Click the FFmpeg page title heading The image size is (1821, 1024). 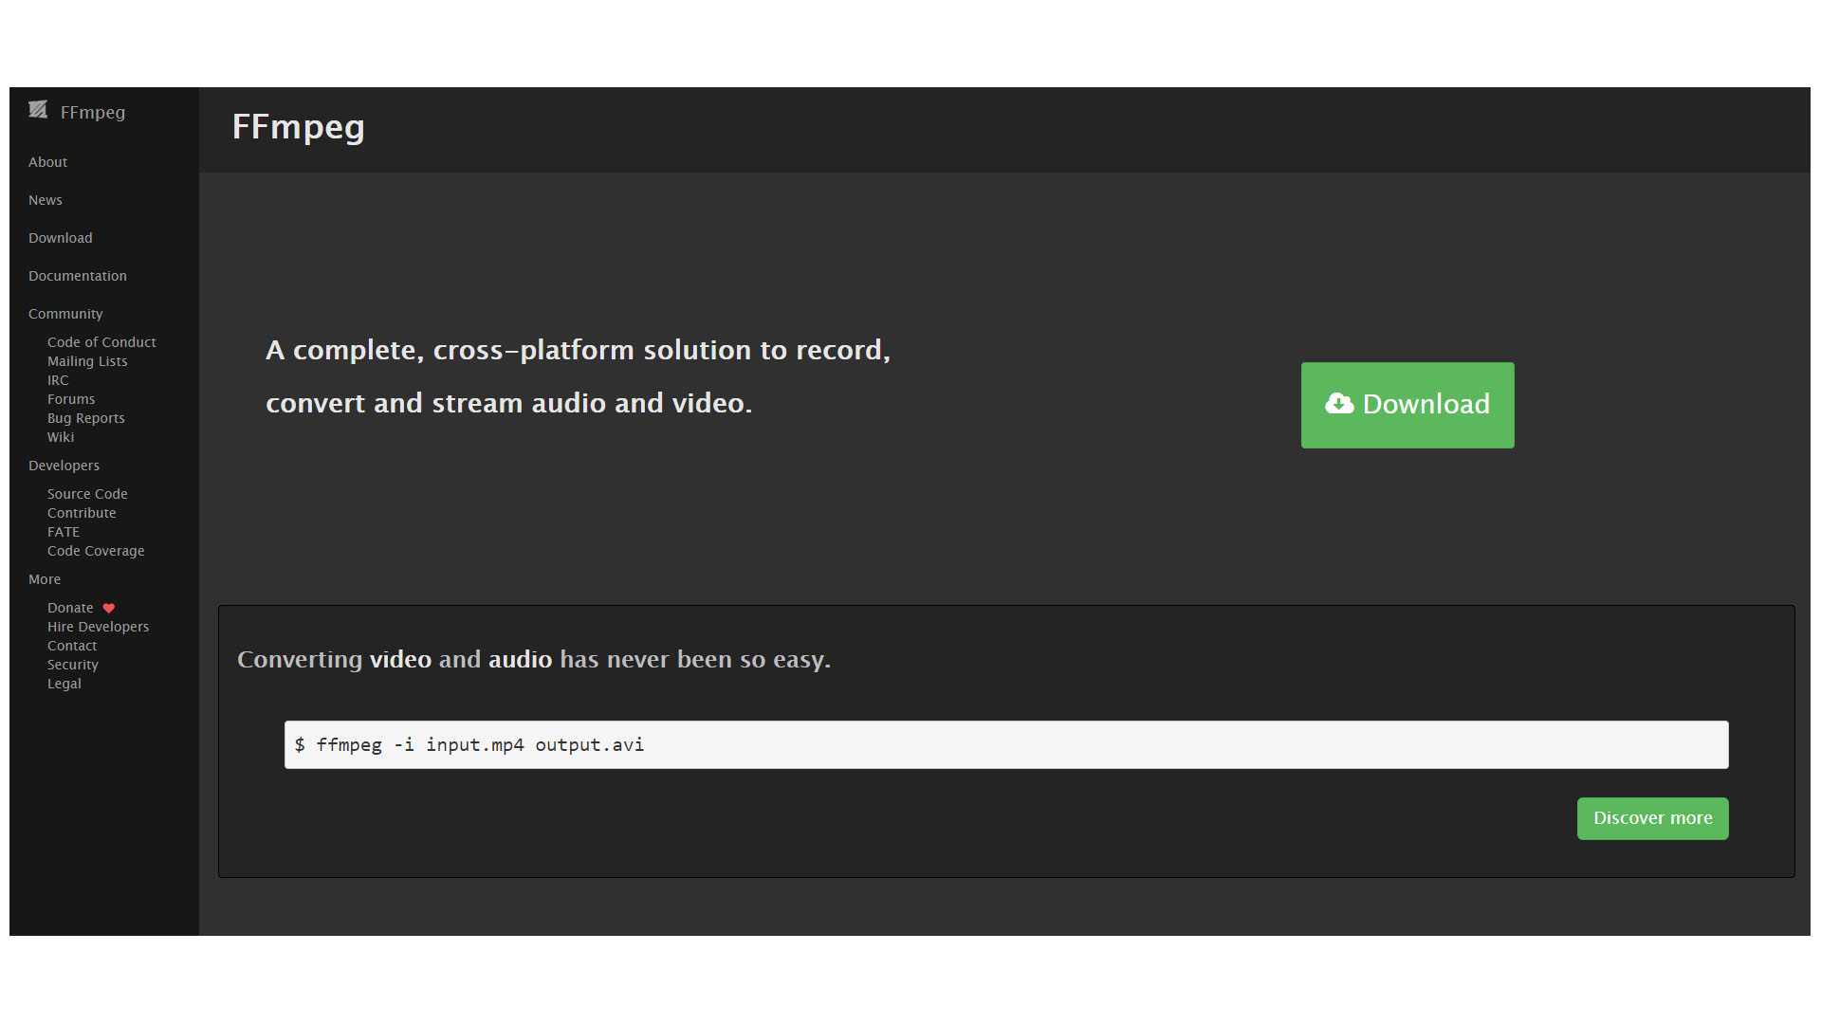(x=299, y=127)
